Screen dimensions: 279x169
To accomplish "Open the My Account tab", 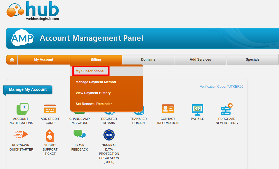I will [x=44, y=59].
